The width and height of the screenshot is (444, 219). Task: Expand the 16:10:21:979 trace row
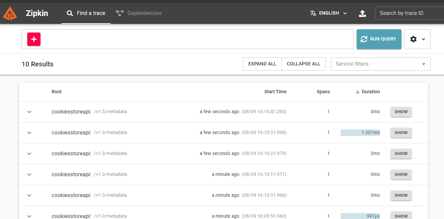[x=29, y=154]
